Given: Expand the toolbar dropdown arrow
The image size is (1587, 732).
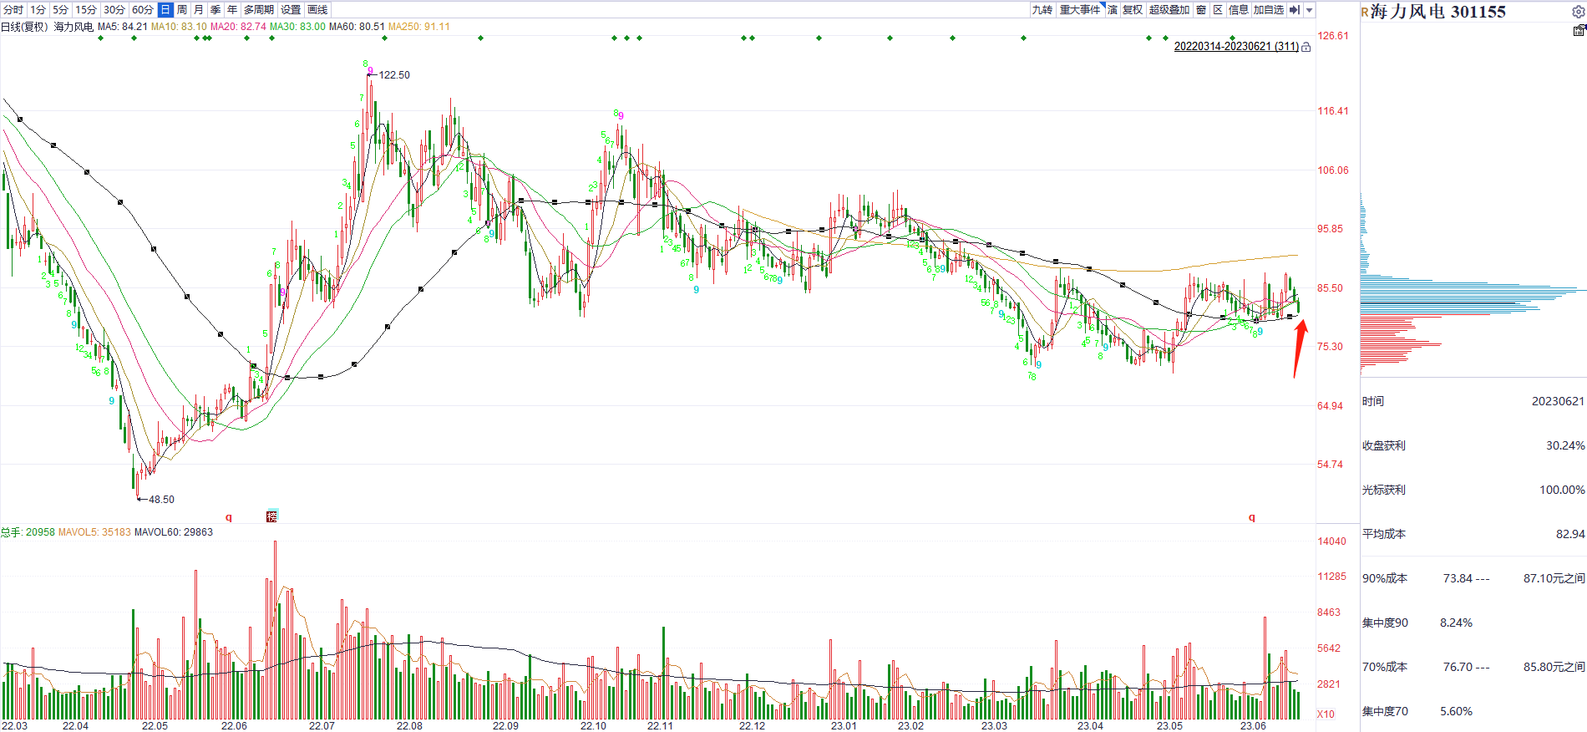Looking at the screenshot, I should point(1310,10).
